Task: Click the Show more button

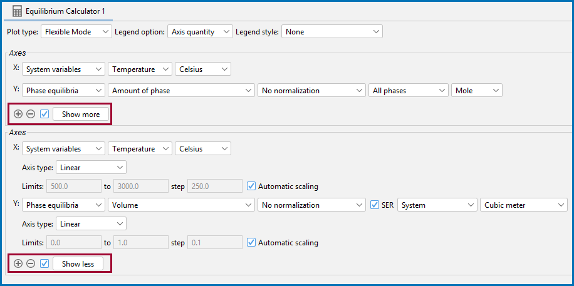Action: (81, 114)
